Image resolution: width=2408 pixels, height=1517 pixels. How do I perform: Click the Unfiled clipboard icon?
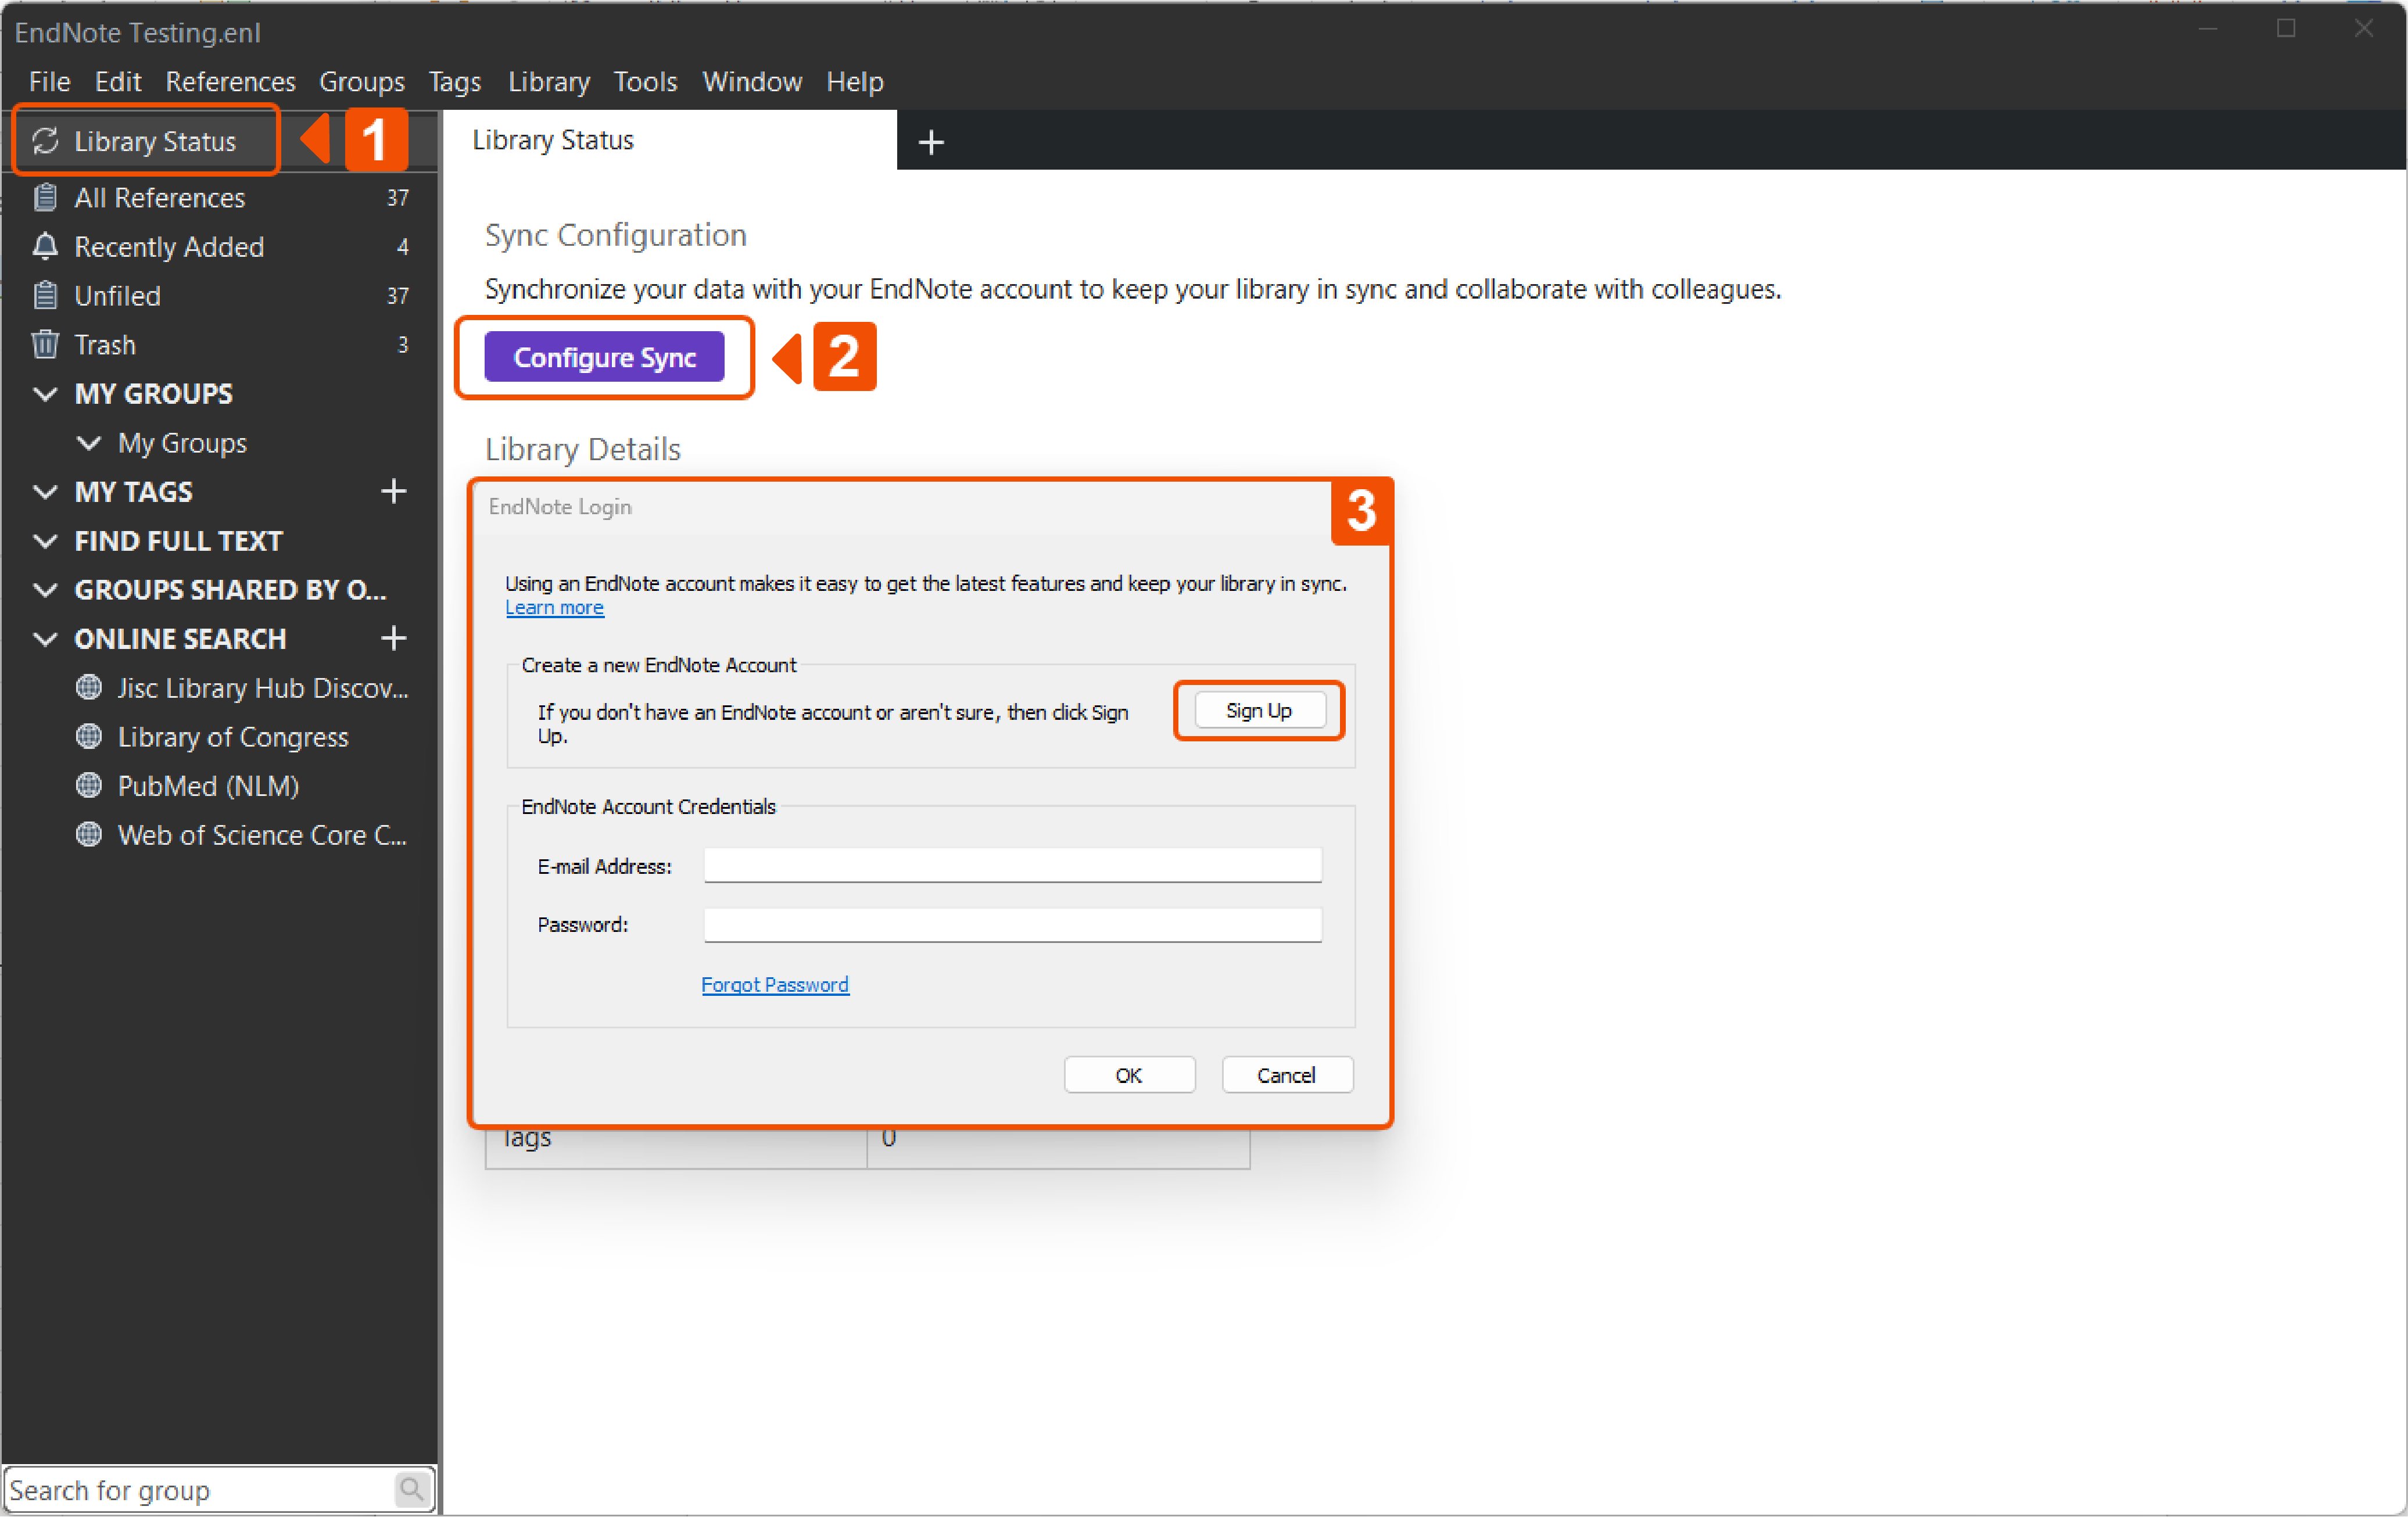(x=45, y=295)
